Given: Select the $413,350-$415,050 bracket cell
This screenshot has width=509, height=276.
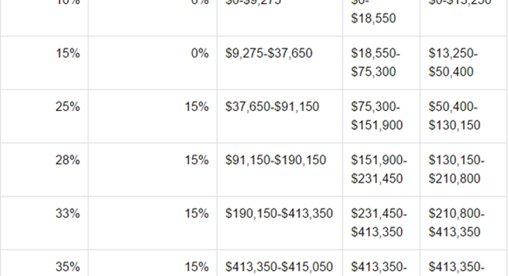Looking at the screenshot, I should (x=279, y=267).
